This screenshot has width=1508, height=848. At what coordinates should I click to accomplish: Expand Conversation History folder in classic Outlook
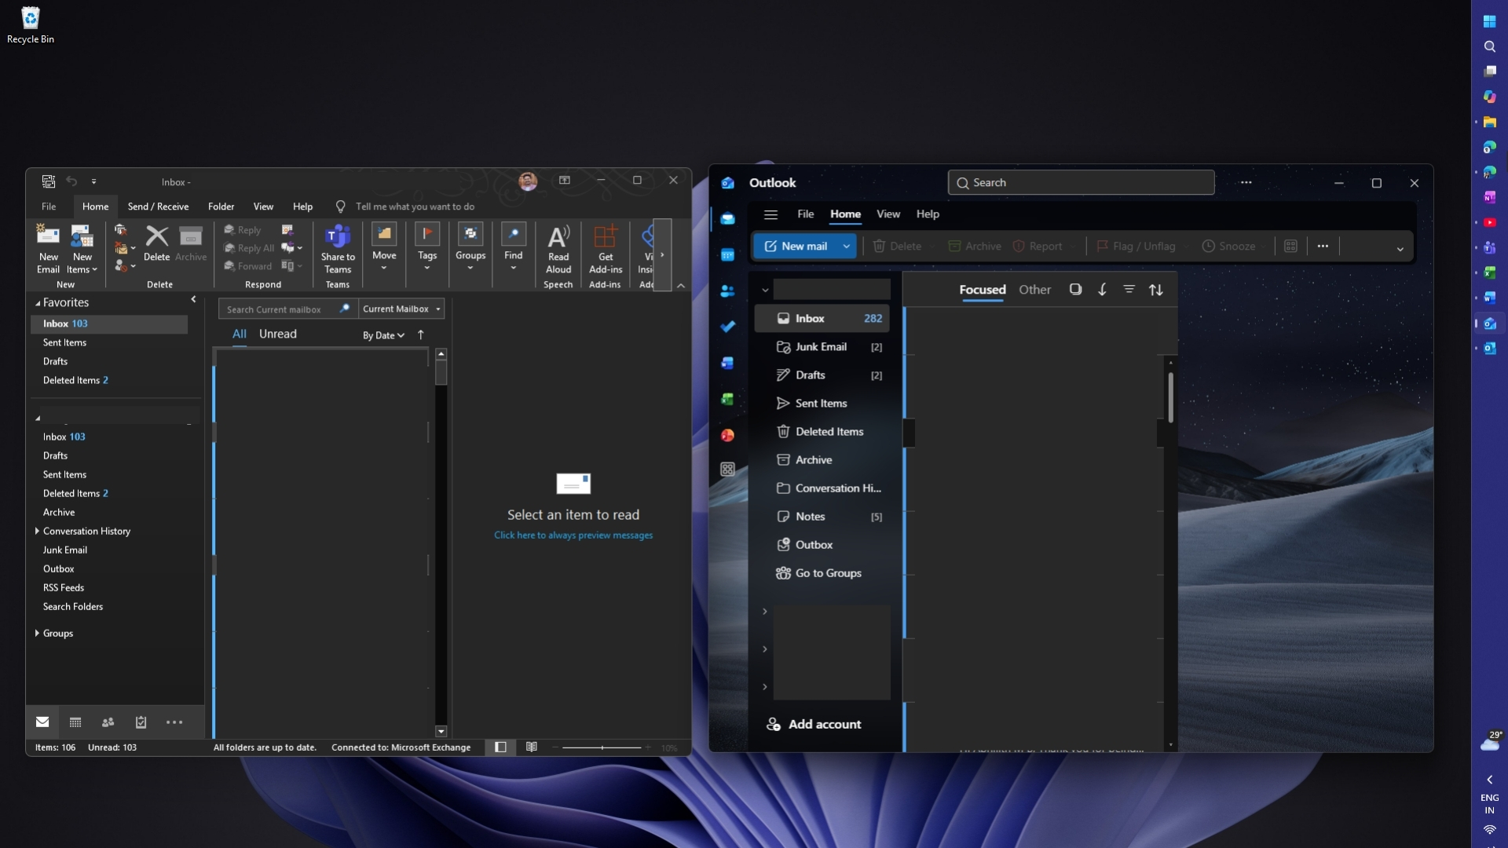tap(37, 532)
